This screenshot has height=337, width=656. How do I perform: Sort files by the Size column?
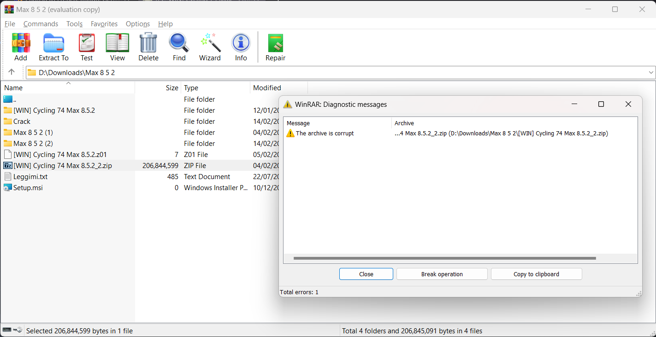point(158,87)
